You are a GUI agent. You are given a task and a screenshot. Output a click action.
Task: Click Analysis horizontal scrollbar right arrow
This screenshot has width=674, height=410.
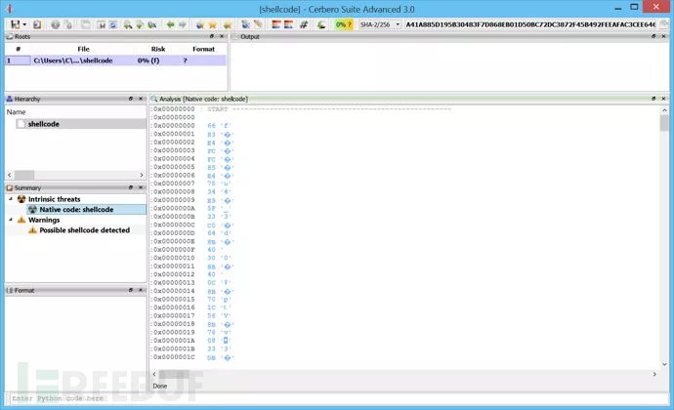[x=654, y=374]
